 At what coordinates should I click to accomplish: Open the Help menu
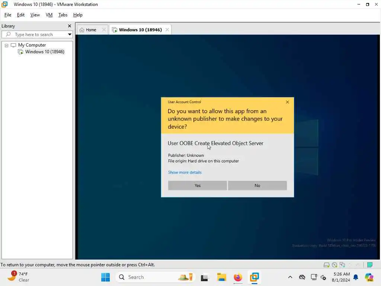78,15
